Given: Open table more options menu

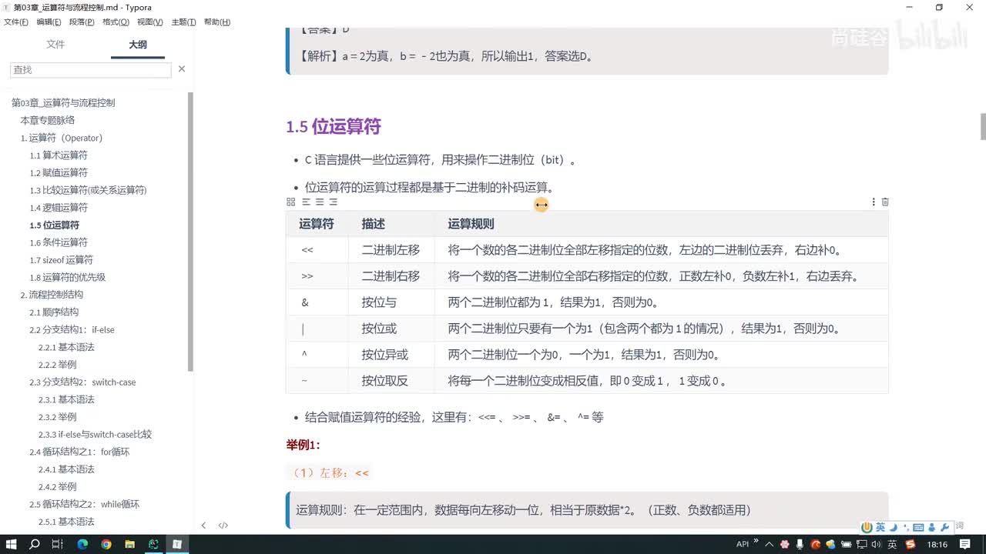Looking at the screenshot, I should pyautogui.click(x=873, y=202).
